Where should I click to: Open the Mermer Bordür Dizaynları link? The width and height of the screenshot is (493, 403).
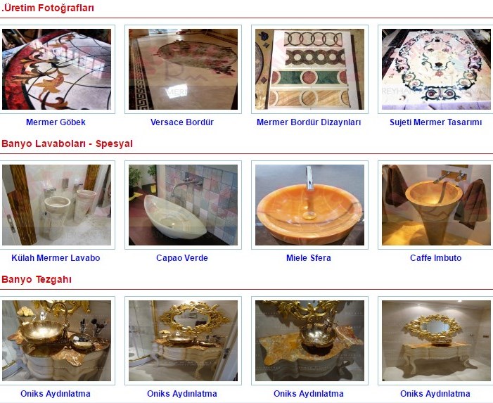[x=309, y=122]
